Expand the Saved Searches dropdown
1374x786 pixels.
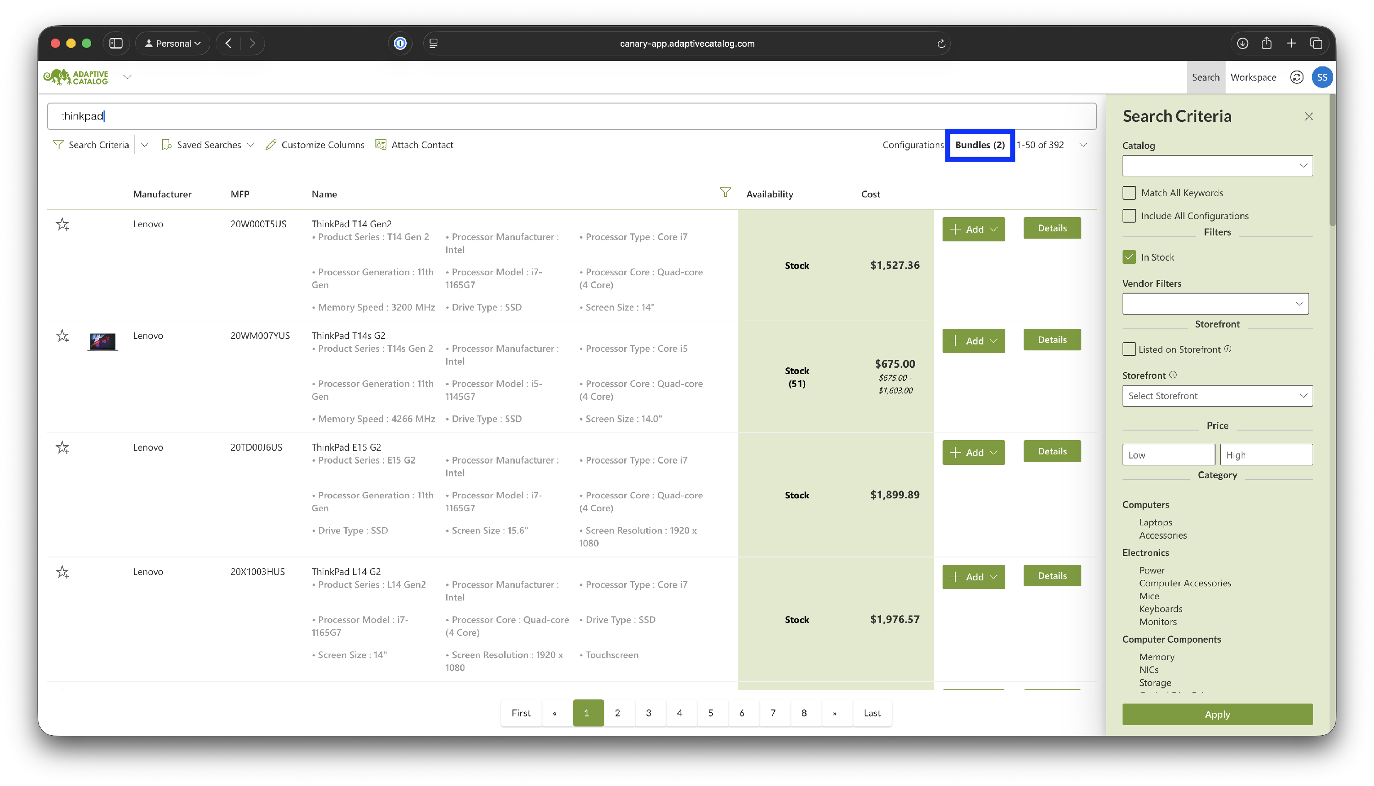coord(208,145)
